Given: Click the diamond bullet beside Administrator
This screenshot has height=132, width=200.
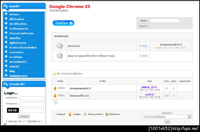Looking at the screenshot, I should [x=6, y=75].
